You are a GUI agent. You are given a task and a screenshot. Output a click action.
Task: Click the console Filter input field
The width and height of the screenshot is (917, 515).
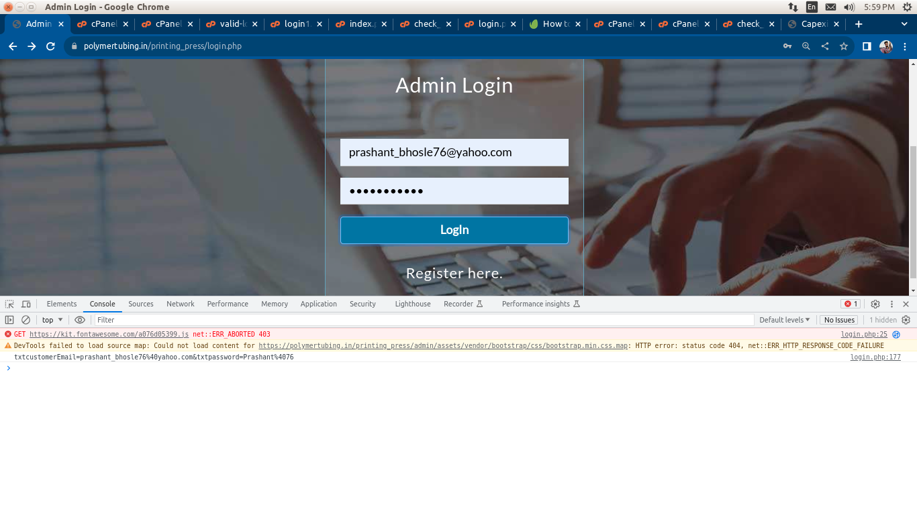point(423,320)
